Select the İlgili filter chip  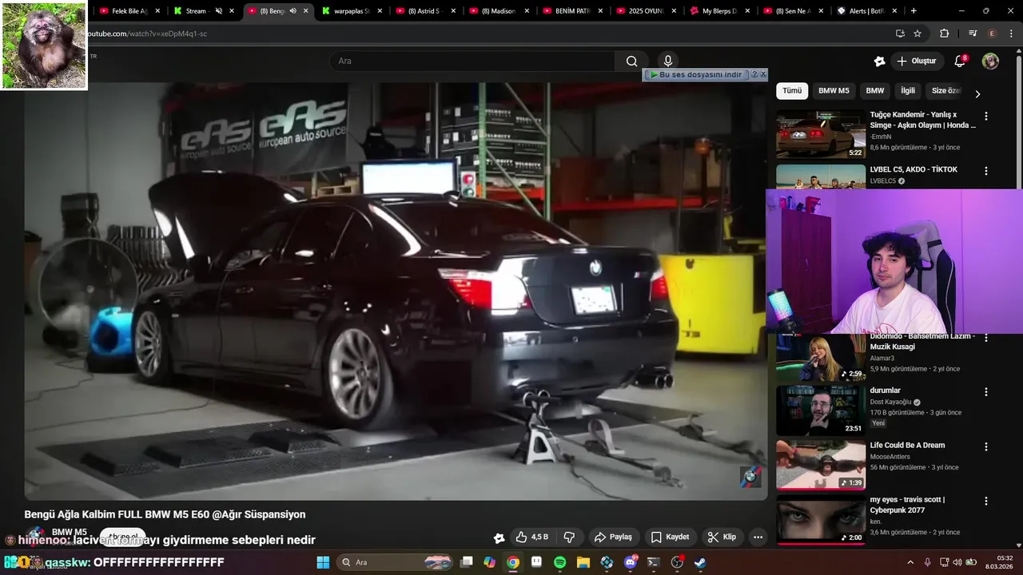908,90
